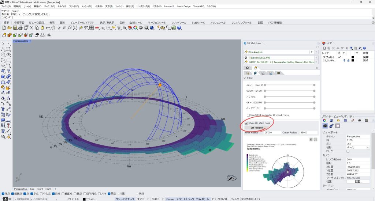Image resolution: width=375 pixels, height=201 pixels.
Task: Click the 配置... button for camera position
Action: point(357,181)
